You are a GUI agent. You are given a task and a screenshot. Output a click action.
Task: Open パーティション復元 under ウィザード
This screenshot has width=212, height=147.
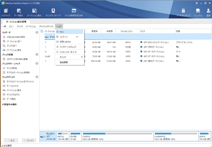click(12, 50)
